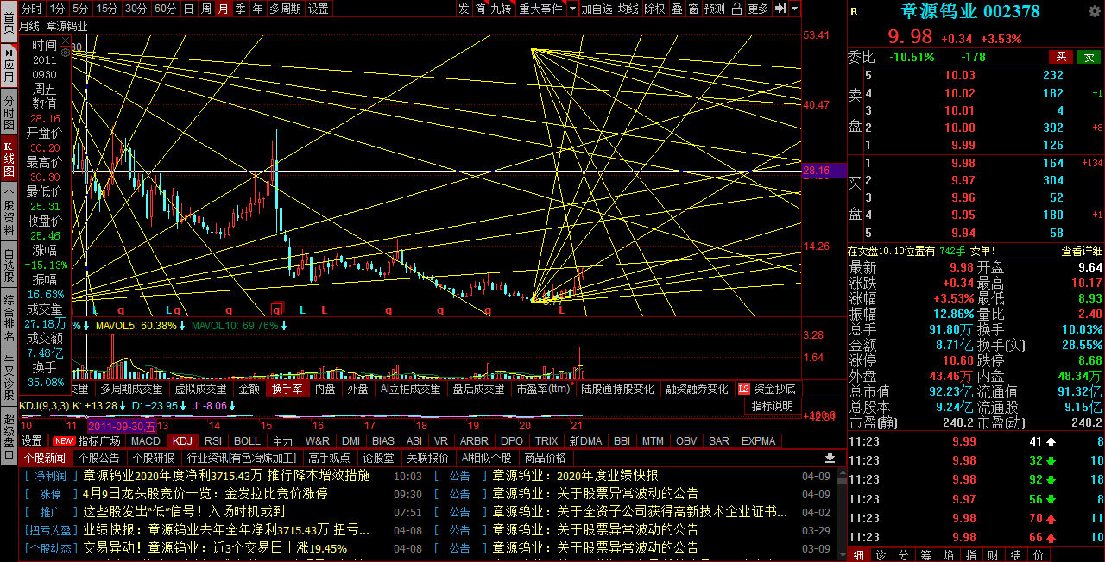
Task: Select the 商品价格 news tab
Action: [x=545, y=458]
